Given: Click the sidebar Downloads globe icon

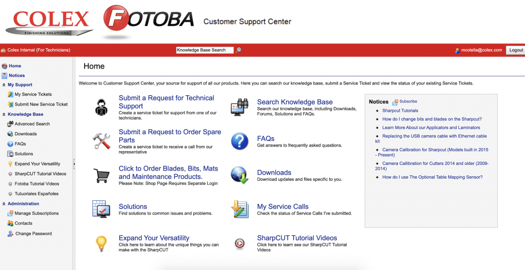Looking at the screenshot, I should (x=10, y=134).
